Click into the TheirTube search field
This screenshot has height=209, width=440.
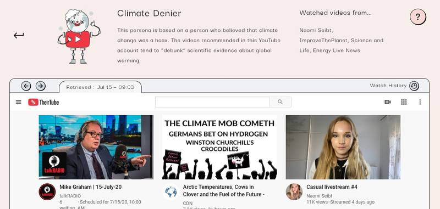212,102
